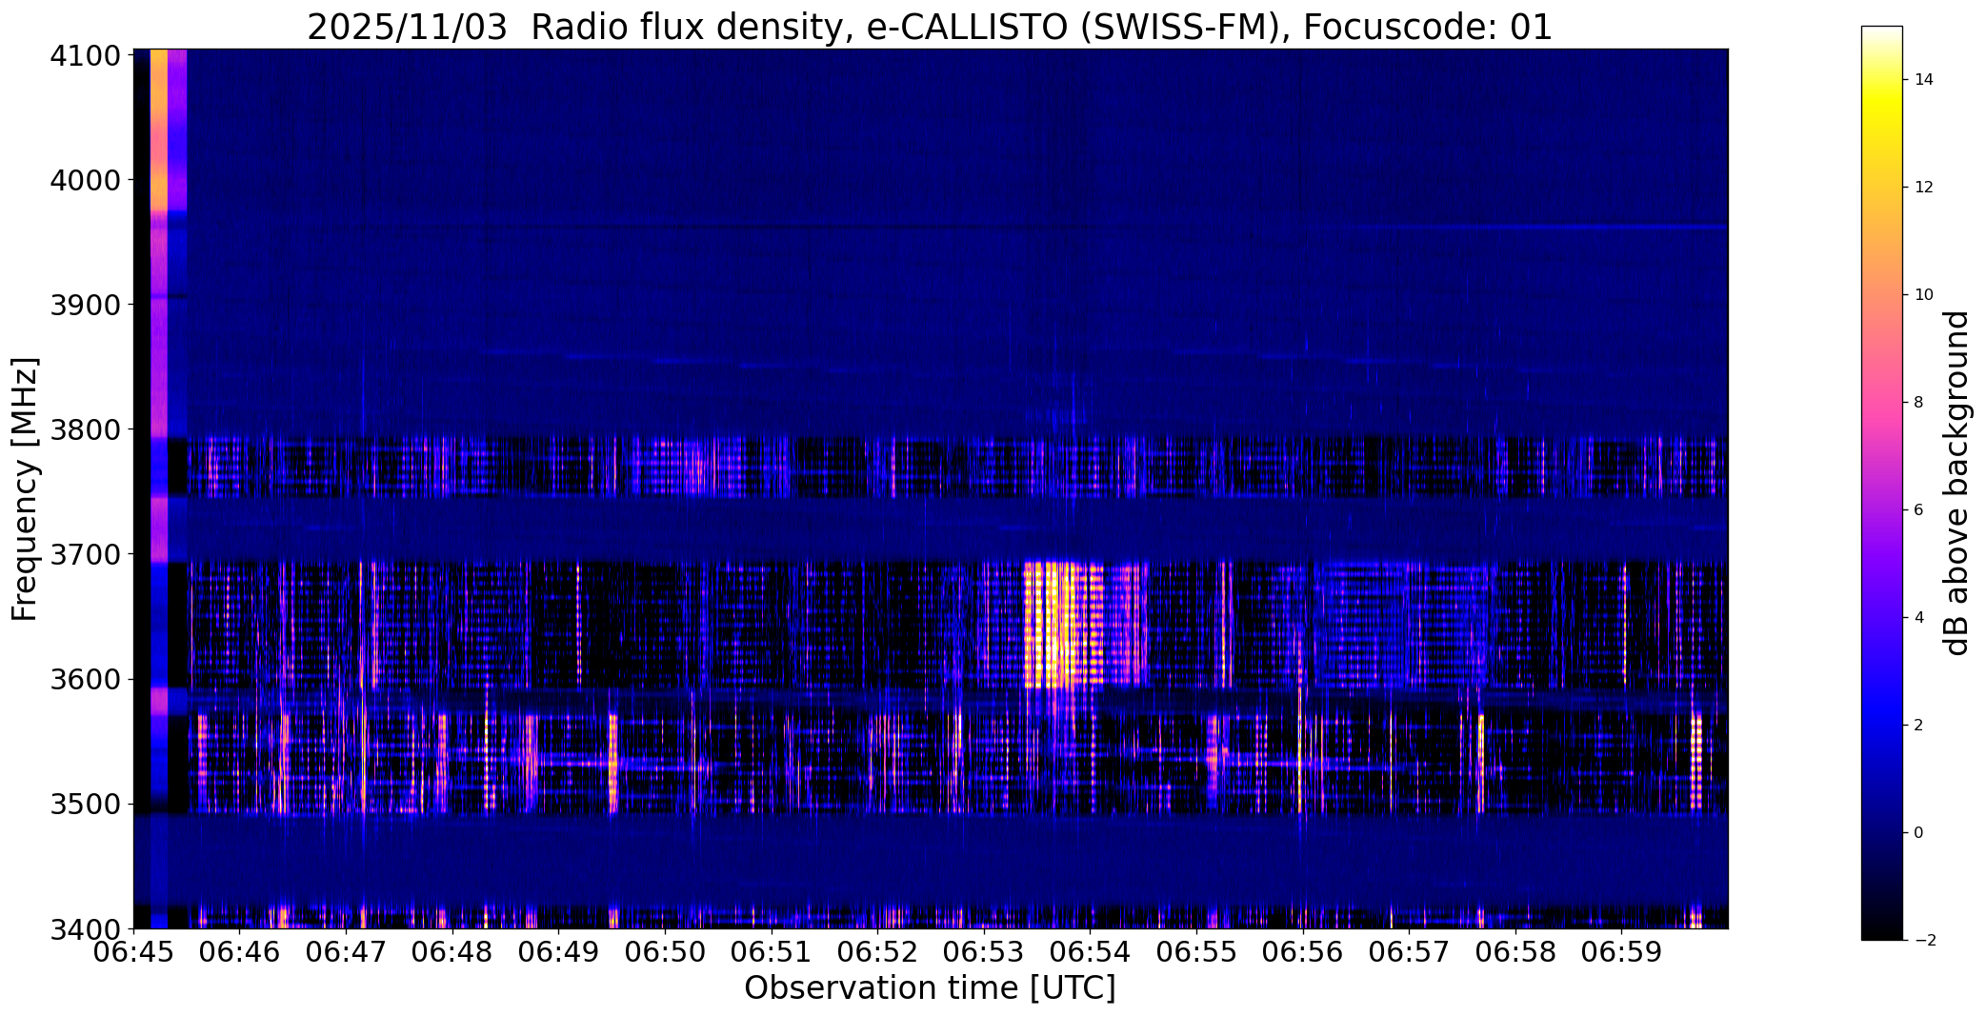Click the 'dB above background' colorbar label
Screen dimensions: 1986x1016
point(1956,483)
